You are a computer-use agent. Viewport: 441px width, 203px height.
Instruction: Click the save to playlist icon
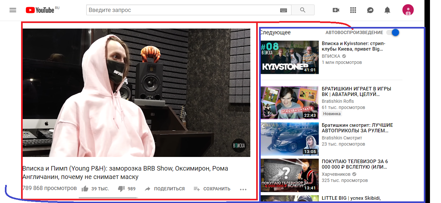click(197, 189)
